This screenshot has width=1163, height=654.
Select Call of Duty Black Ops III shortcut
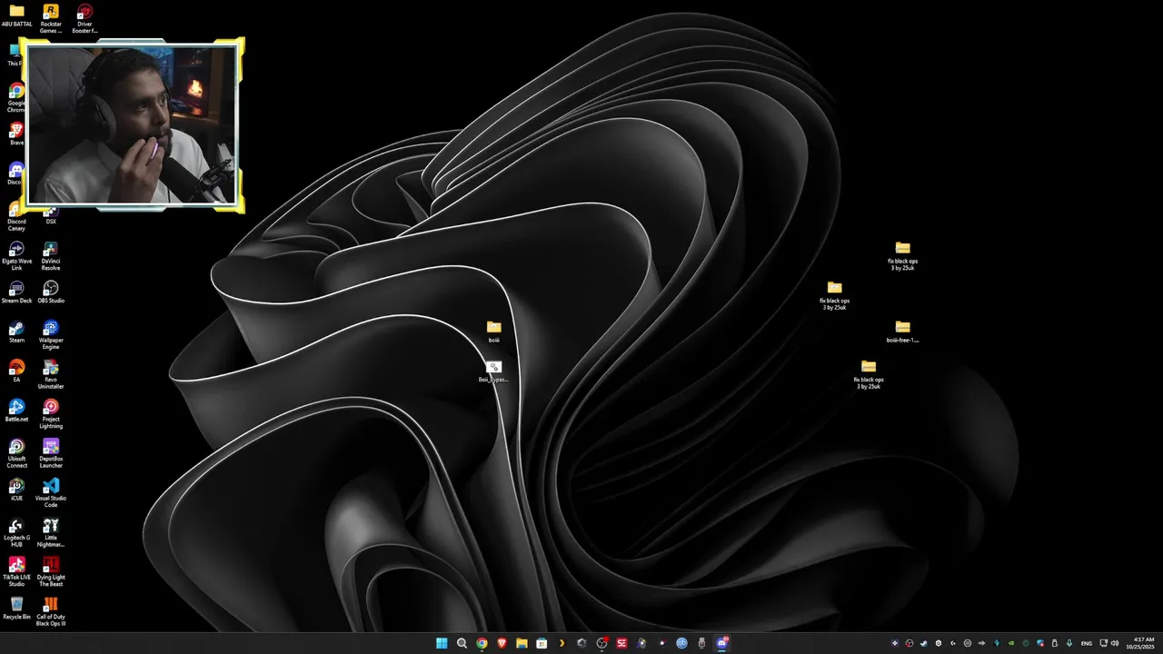tap(51, 612)
